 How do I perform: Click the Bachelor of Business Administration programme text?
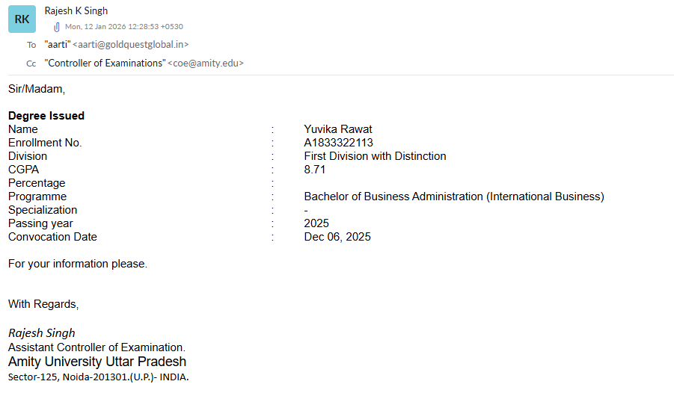(453, 196)
